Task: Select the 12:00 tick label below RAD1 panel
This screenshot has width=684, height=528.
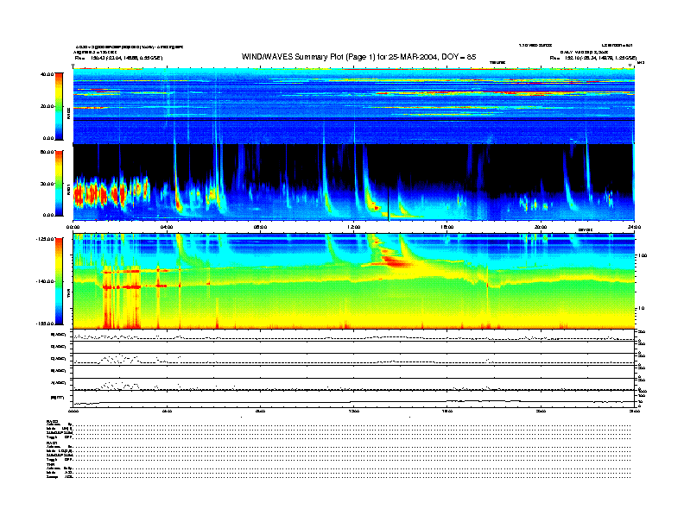Action: tap(354, 227)
